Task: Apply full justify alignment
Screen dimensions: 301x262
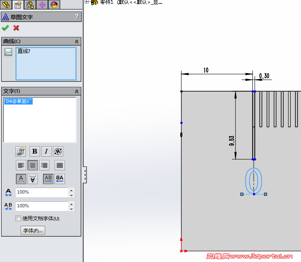Action: tap(60, 165)
